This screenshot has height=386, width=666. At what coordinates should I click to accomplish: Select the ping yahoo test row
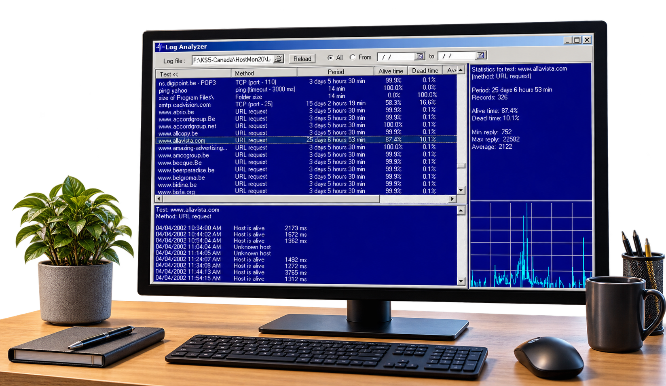point(306,89)
